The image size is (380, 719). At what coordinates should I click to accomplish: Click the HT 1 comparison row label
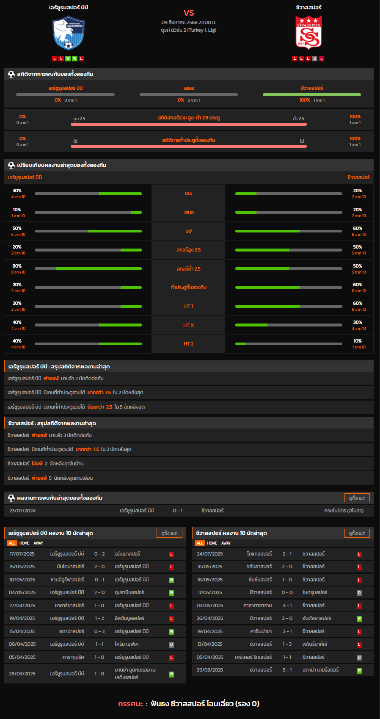[x=188, y=306]
